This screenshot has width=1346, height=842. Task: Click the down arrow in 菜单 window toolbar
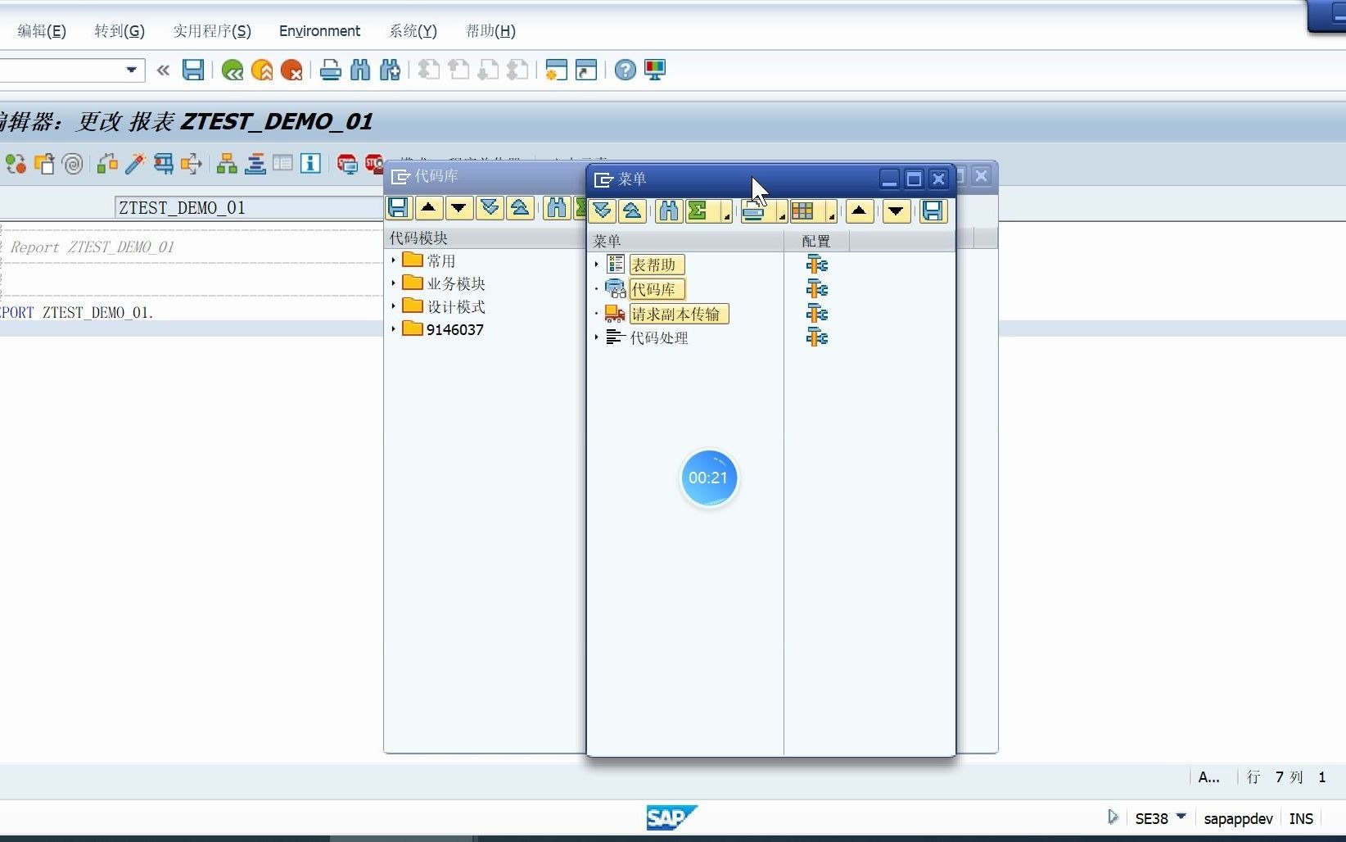coord(897,211)
